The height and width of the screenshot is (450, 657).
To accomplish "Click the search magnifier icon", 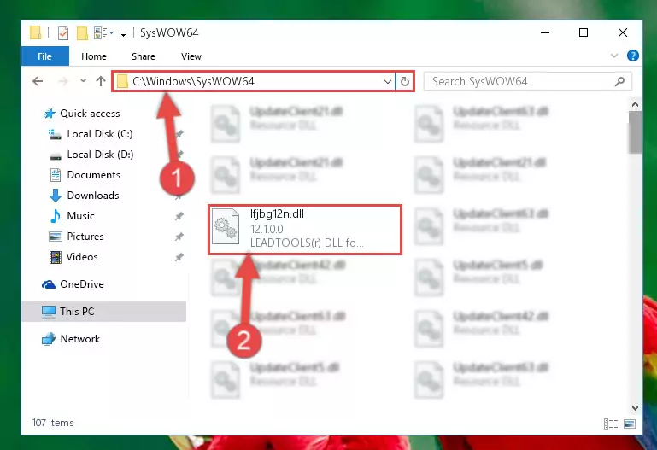I will click(619, 81).
